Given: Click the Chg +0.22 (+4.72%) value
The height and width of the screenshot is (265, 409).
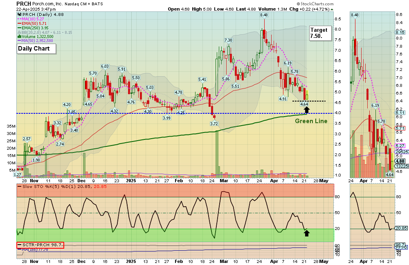Looking at the screenshot, I should click(309, 9).
